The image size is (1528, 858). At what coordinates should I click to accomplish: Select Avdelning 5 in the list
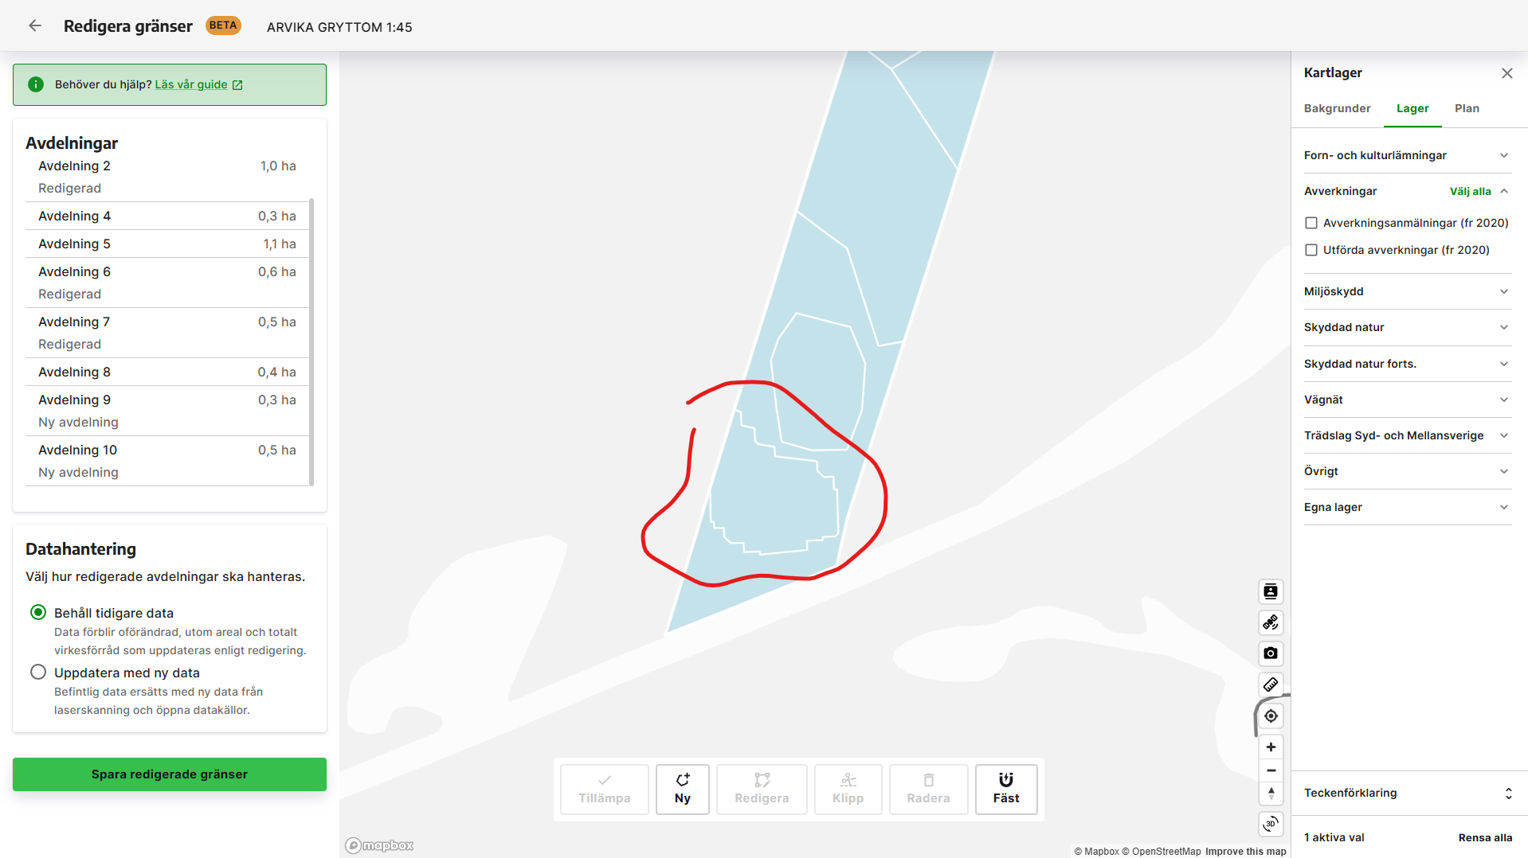pos(167,244)
